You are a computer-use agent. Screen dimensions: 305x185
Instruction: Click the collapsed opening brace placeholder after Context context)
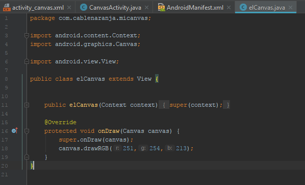click(164, 105)
